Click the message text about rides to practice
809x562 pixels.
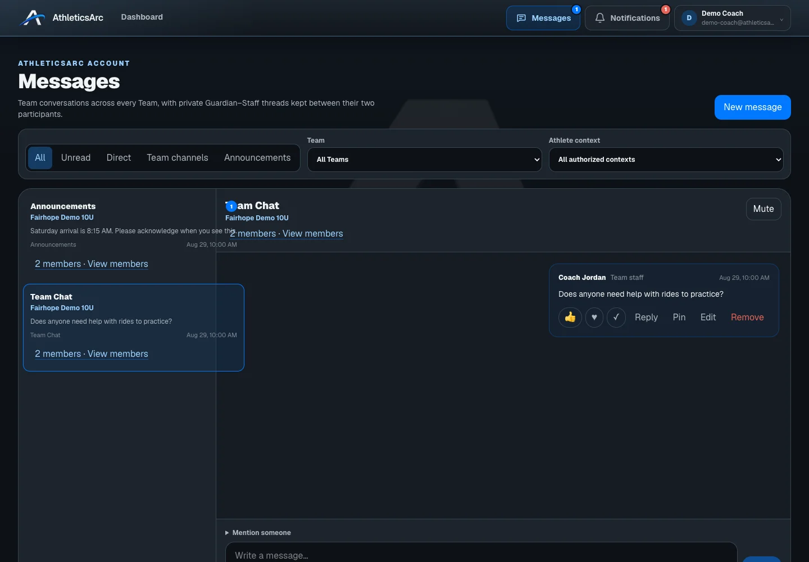[x=641, y=294]
